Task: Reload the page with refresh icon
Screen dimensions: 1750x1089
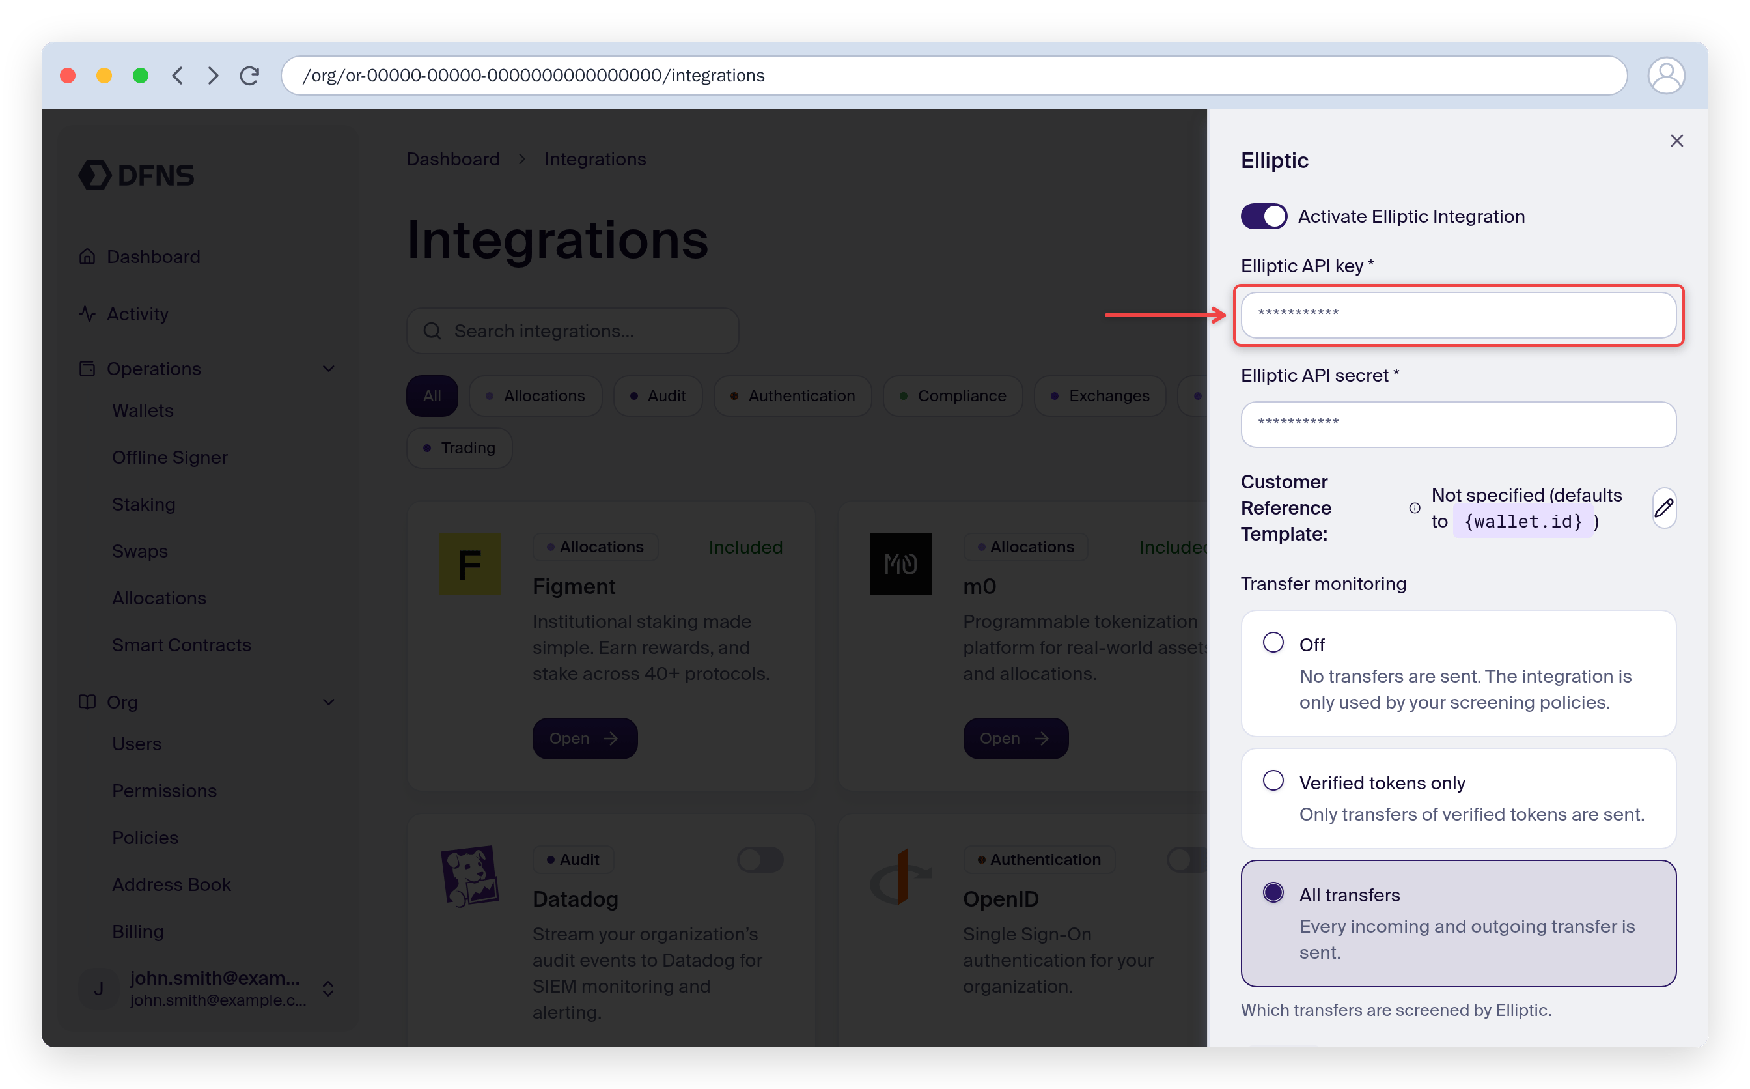Action: coord(249,76)
